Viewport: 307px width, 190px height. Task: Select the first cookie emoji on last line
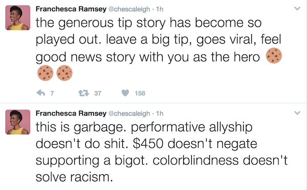[x=45, y=73]
